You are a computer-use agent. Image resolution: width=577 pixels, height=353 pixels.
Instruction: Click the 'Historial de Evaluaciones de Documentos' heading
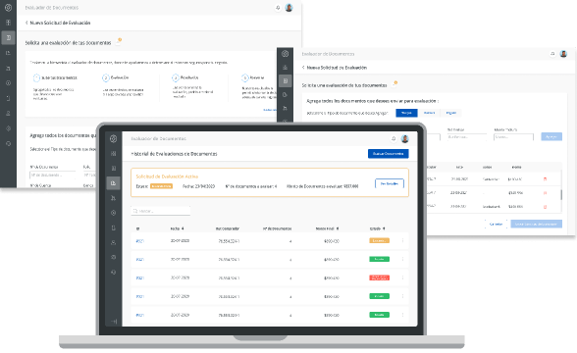(174, 154)
